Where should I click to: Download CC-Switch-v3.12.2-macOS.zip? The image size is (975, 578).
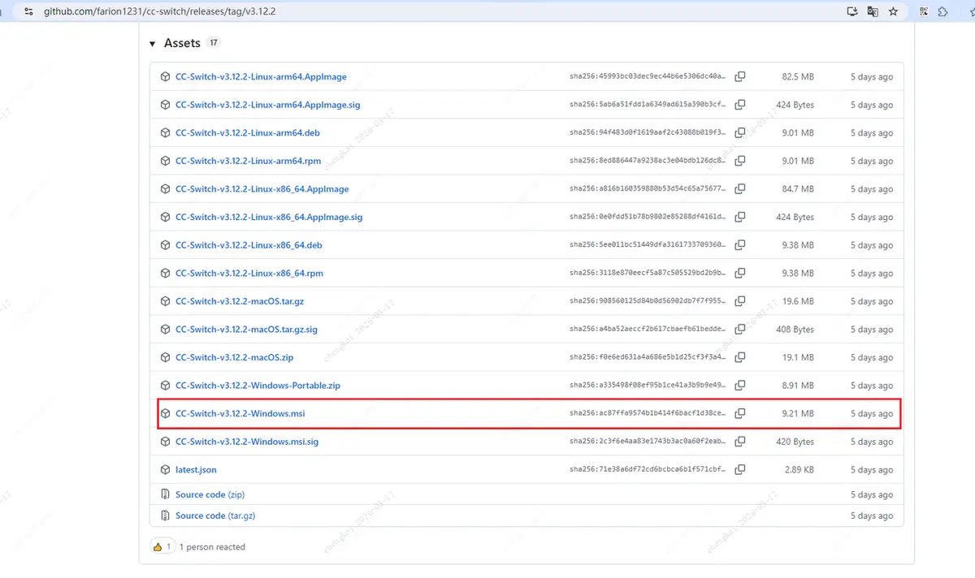click(x=235, y=357)
